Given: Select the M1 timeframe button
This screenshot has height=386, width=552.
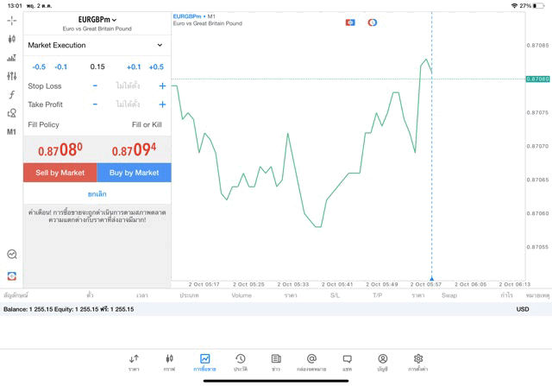Looking at the screenshot, I should click(11, 132).
